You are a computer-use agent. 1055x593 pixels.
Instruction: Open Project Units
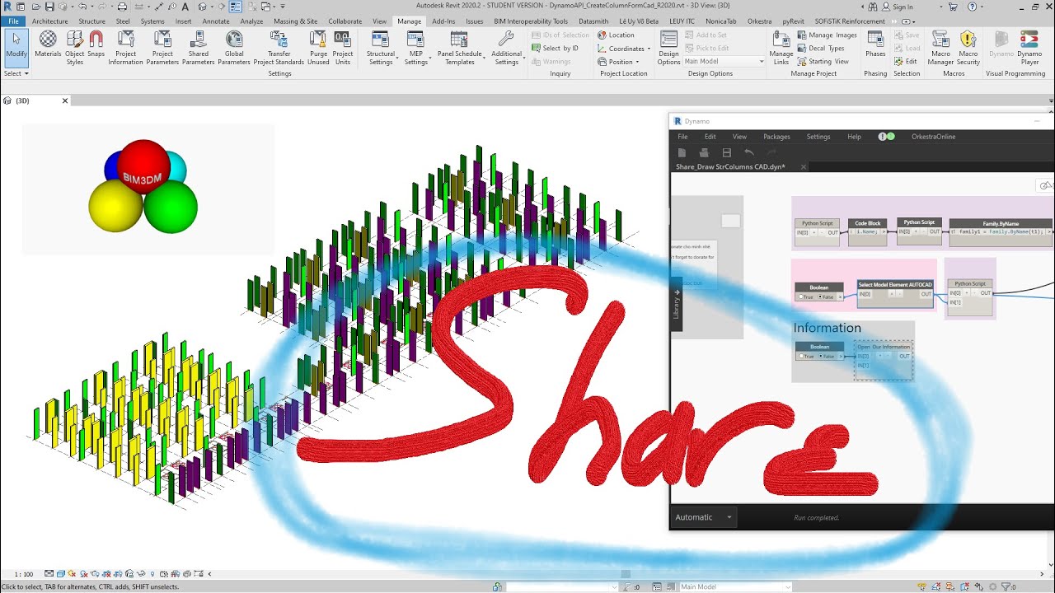(x=343, y=46)
